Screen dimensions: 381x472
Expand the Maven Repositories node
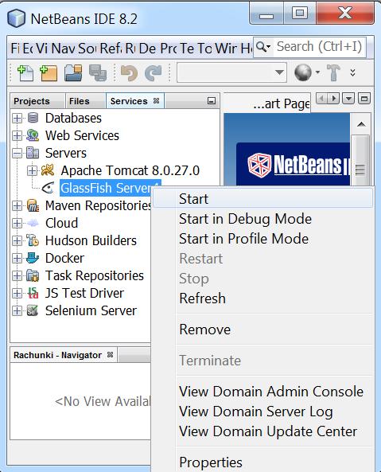(17, 205)
